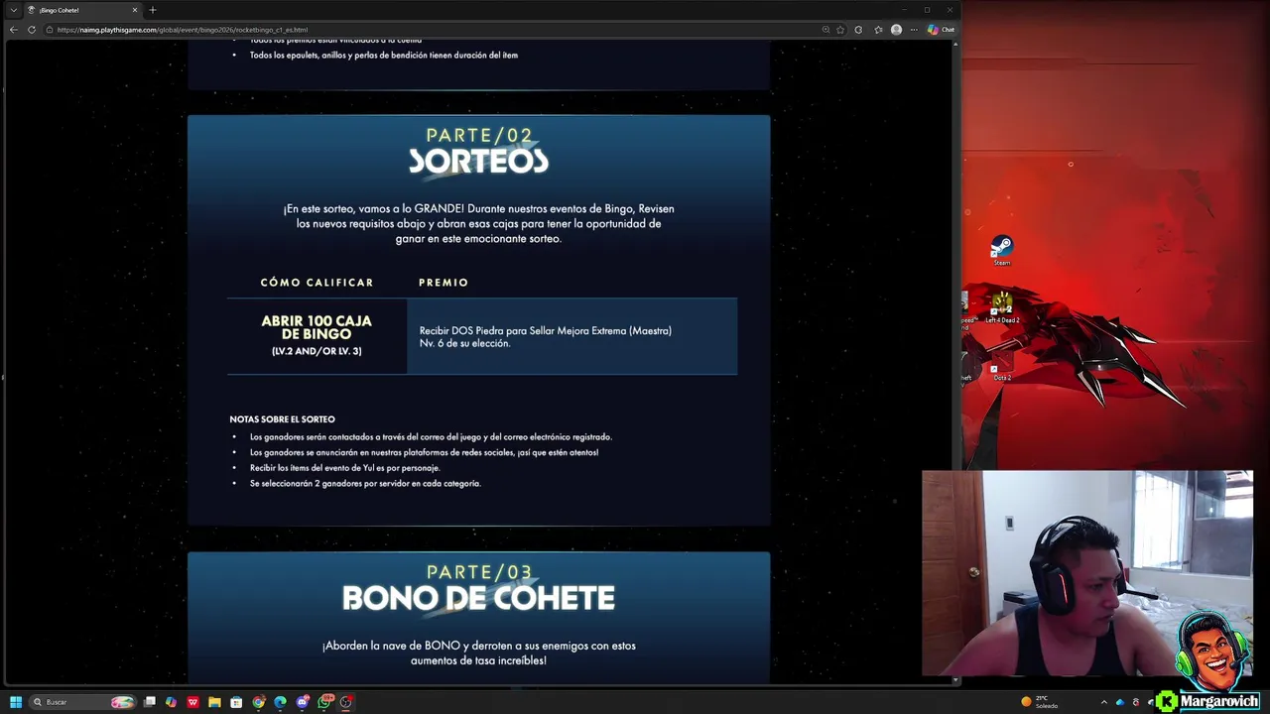
Task: Open the Left 4 Dead 2 desktop shortcut
Action: 1002,308
